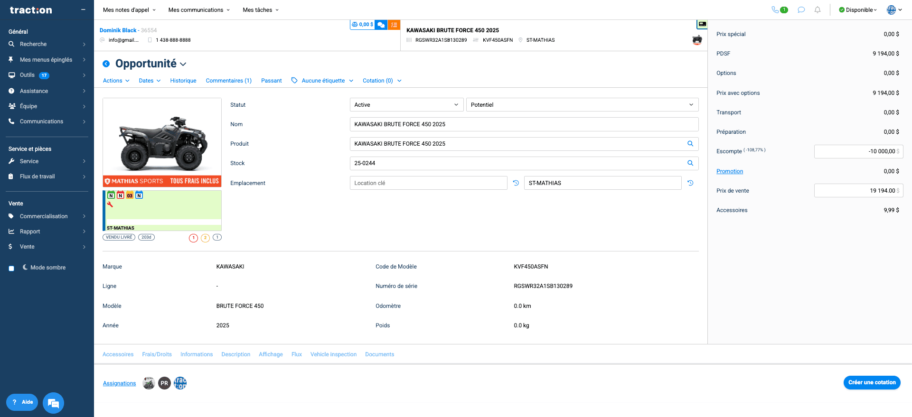Viewport: 912px width, 417px height.
Task: Open the Cotation (0) dropdown
Action: [382, 81]
